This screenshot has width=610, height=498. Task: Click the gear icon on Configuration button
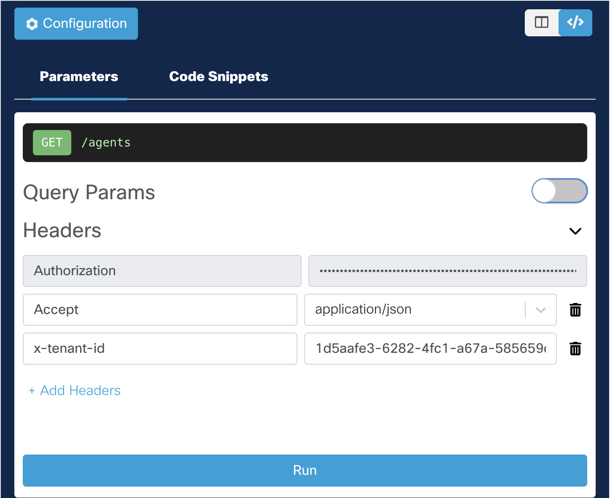tap(31, 24)
